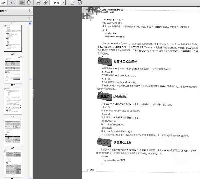Zoom out with the minus button

[x=38, y=2]
